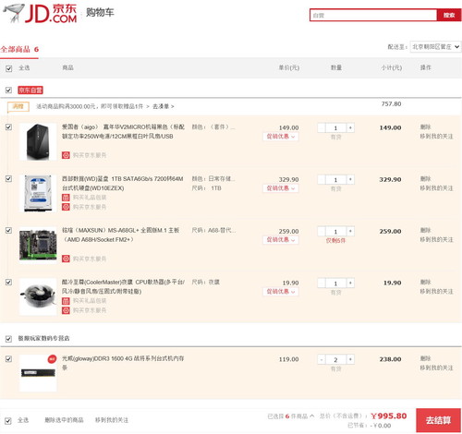
Task: Click the gloway memory quantity field
Action: (x=335, y=359)
